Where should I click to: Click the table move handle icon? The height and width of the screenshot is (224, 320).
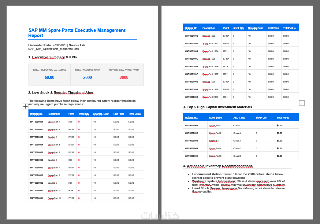[25, 106]
